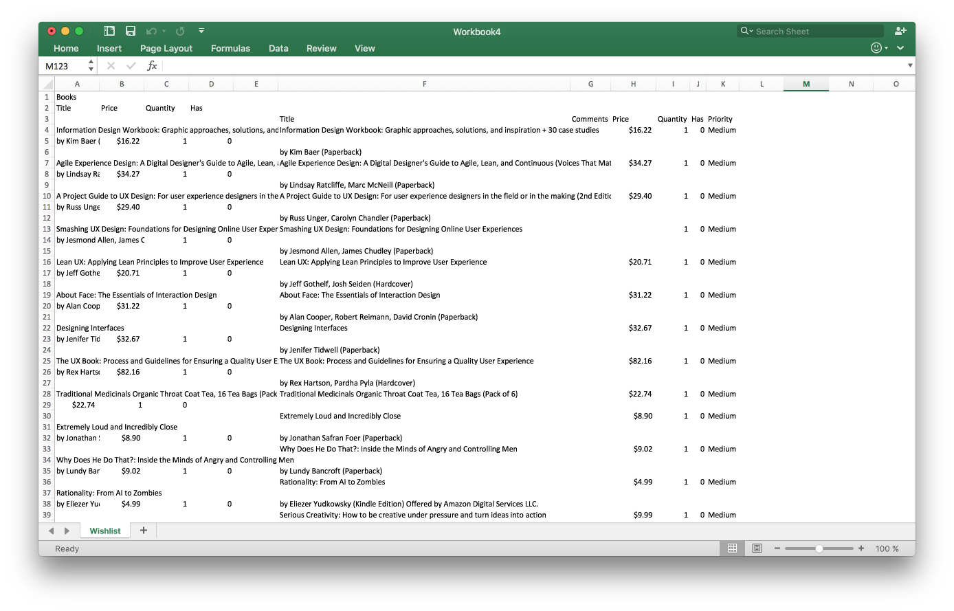Screen dimensions: 954x611
Task: Select the Wishlist sheet tab
Action: point(105,531)
